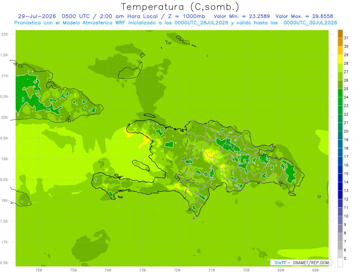Click legend swatch between 8 and 9
The width and height of the screenshot is (354, 274).
340,229
